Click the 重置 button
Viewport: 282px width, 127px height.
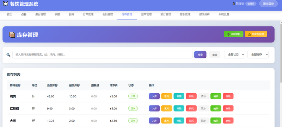(215, 55)
